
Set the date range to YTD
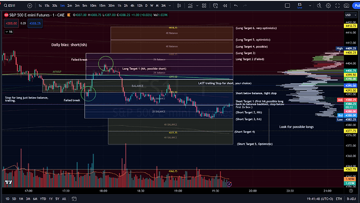point(43,199)
